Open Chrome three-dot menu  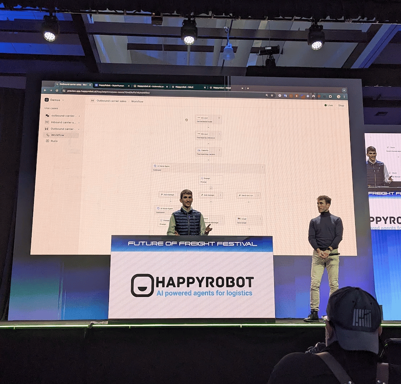(344, 97)
